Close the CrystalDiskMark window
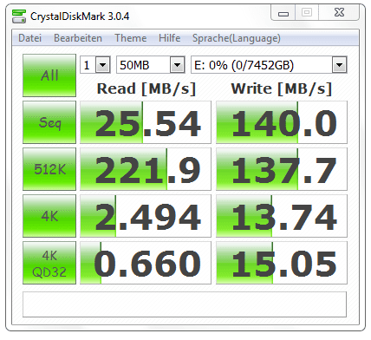Viewport: 371px width, 340px height. click(x=339, y=13)
